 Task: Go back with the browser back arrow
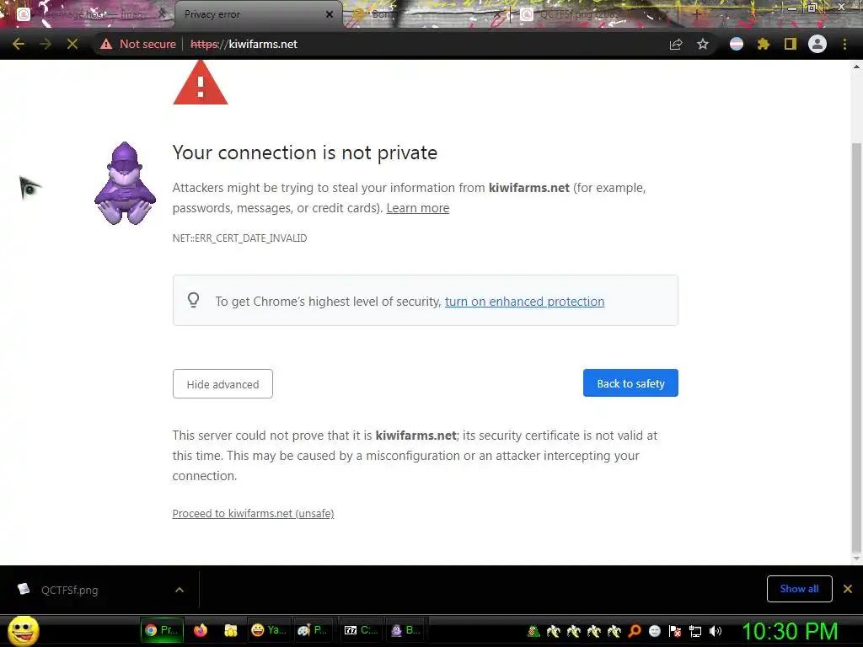click(x=19, y=44)
